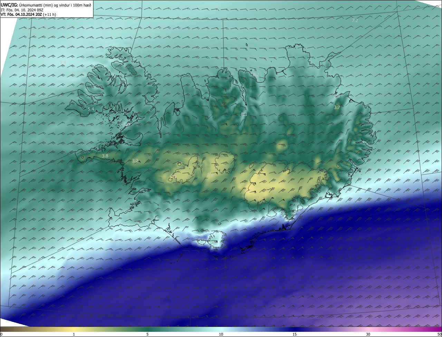
Task: Click the 'VT: Fös. 04.10.2024 20Z (+11 h)' line
Action: click(x=28, y=14)
